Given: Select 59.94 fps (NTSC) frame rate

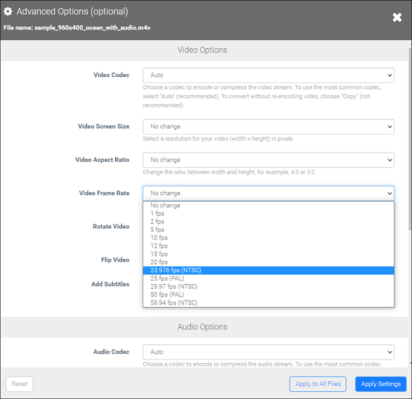Looking at the screenshot, I should (174, 302).
